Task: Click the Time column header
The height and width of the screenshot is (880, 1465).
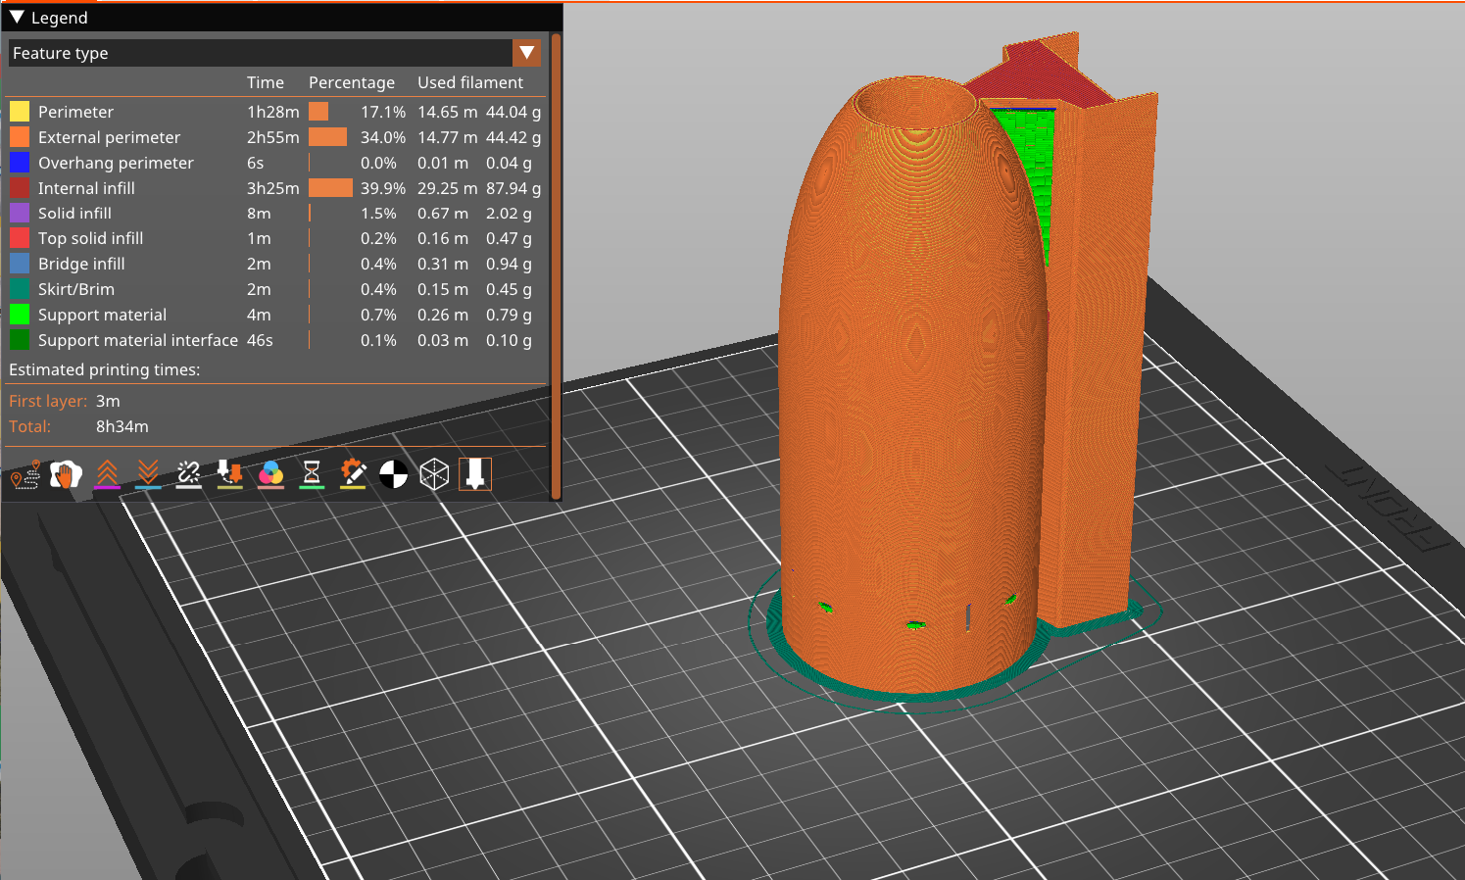Action: pos(266,82)
